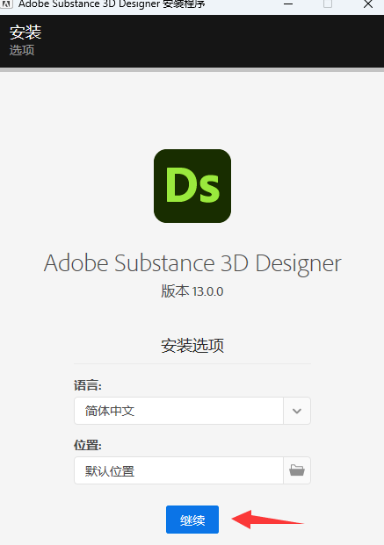Screen dimensions: 384x545
Task: Click the Substance Designer Ds logo
Action: 192,186
